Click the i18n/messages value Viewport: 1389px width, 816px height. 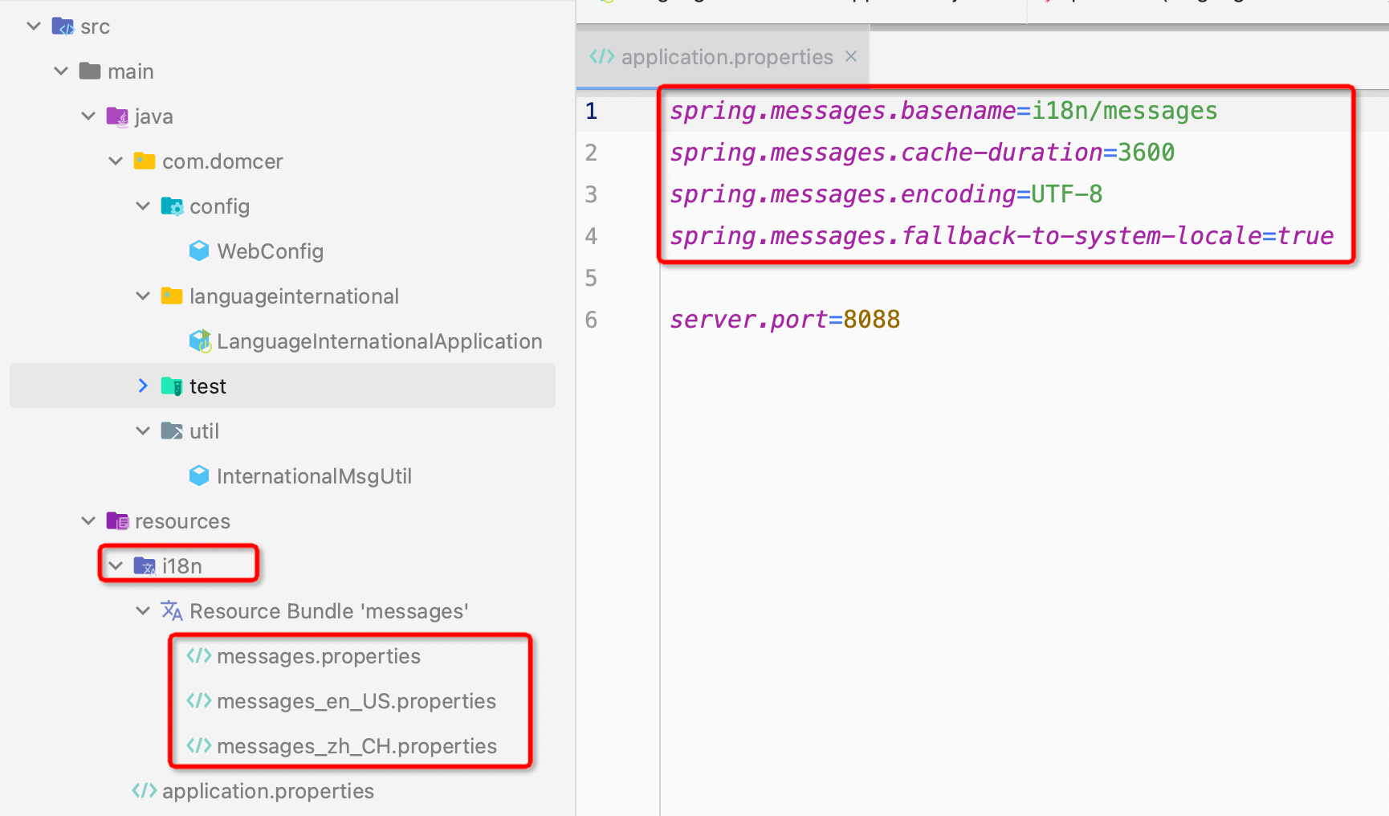click(1125, 111)
